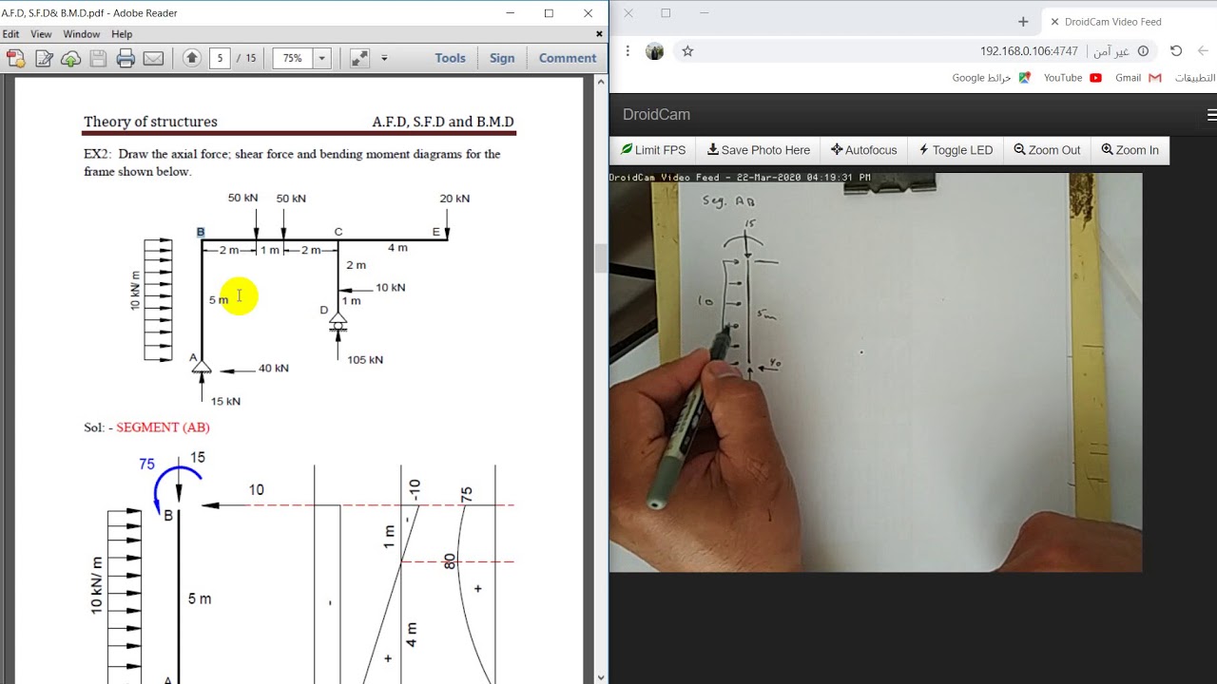Open the Sign pane in Adobe Reader

point(502,58)
